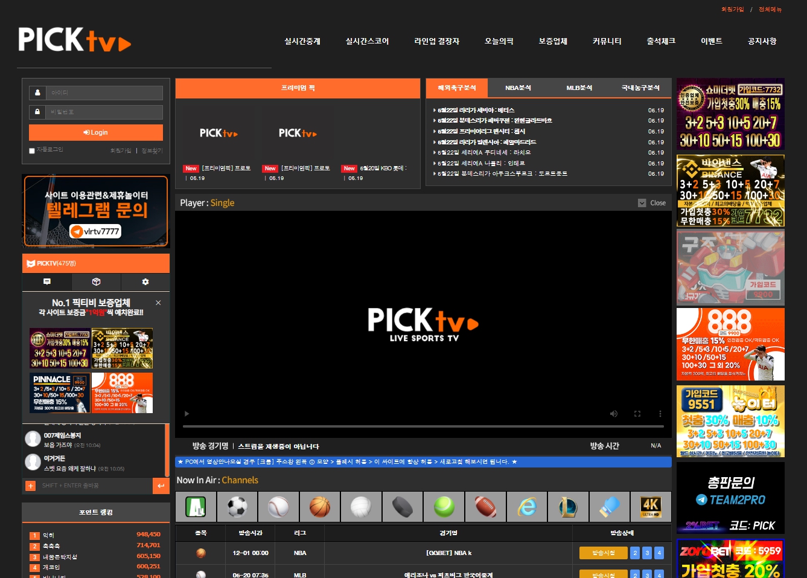This screenshot has width=807, height=578.
Task: Open the 공지사항 menu
Action: pos(762,41)
